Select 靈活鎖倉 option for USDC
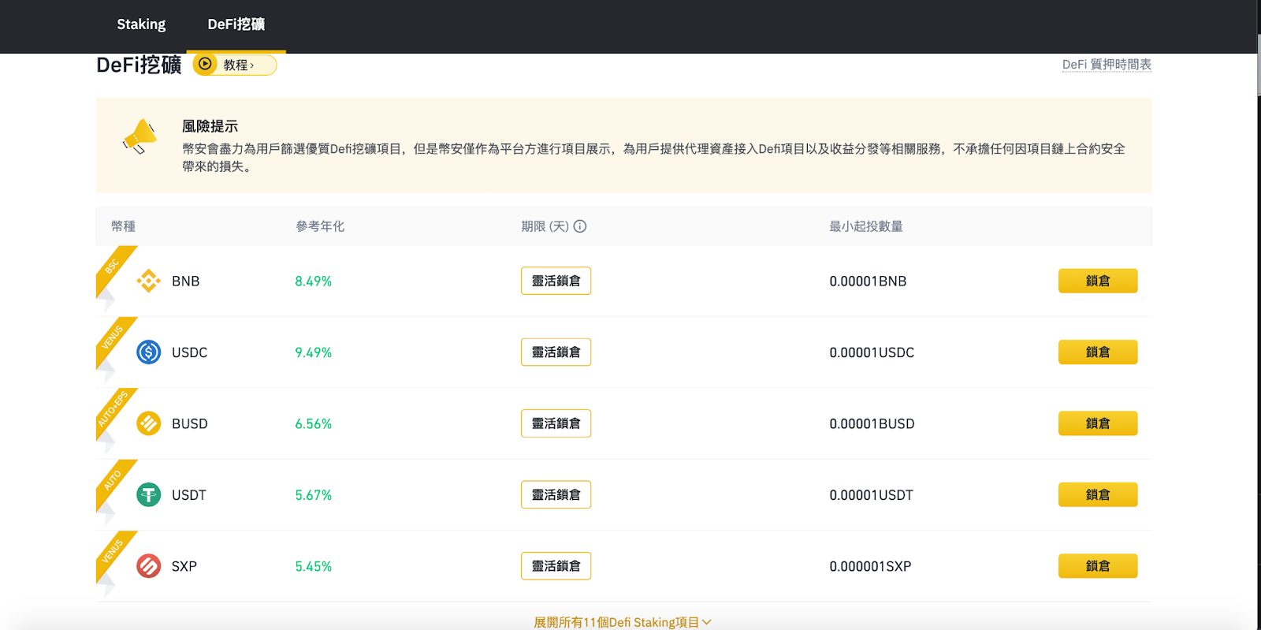 coord(556,352)
